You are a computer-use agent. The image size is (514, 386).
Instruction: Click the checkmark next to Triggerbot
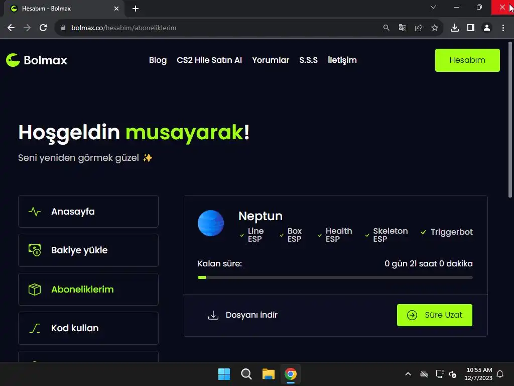point(423,232)
